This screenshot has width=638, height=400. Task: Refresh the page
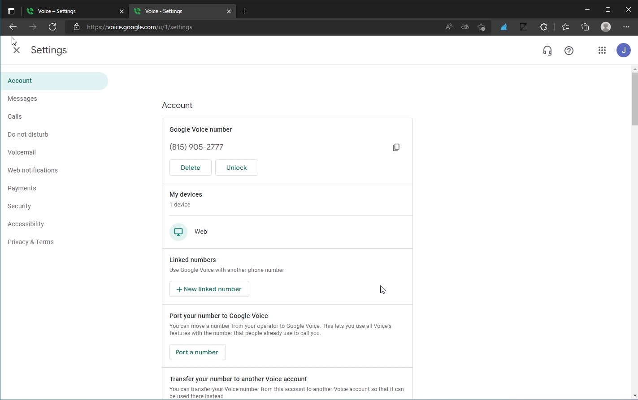coord(52,27)
